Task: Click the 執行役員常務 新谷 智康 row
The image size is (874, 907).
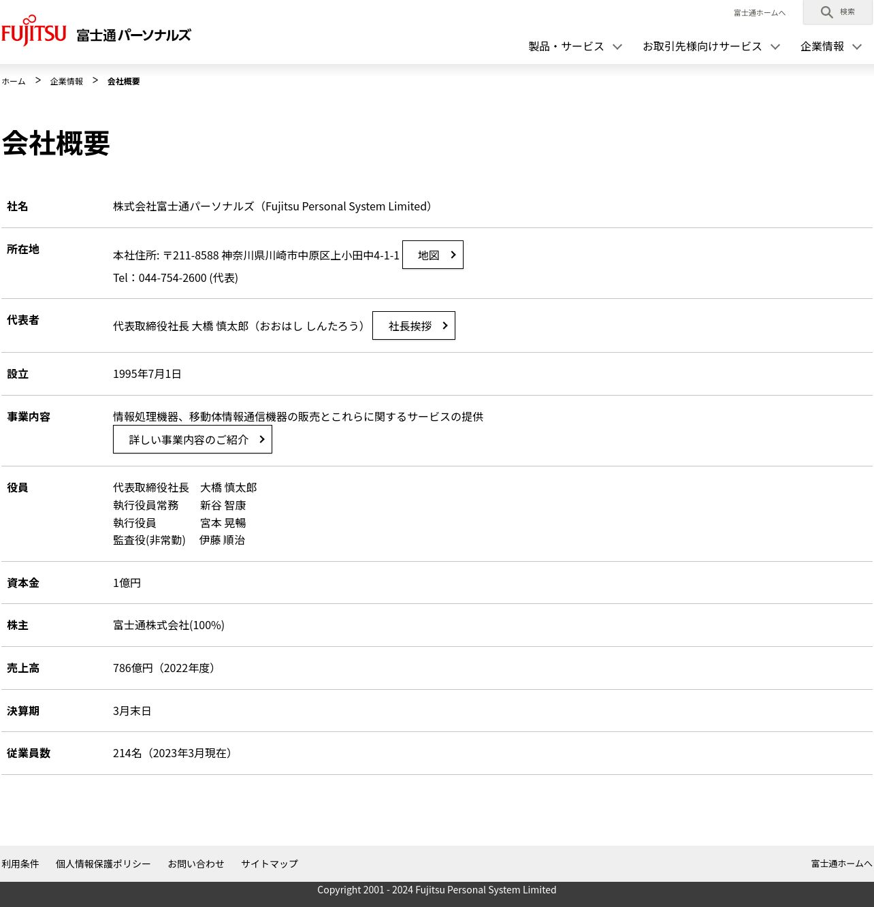Action: point(180,505)
